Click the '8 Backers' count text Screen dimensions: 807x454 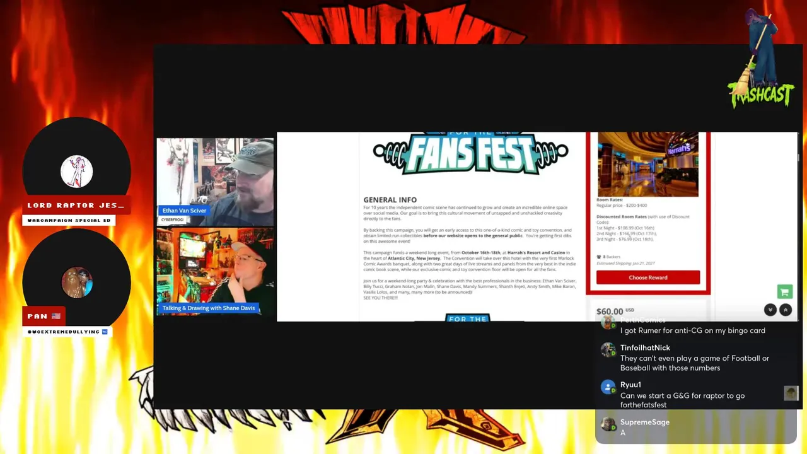click(608, 257)
